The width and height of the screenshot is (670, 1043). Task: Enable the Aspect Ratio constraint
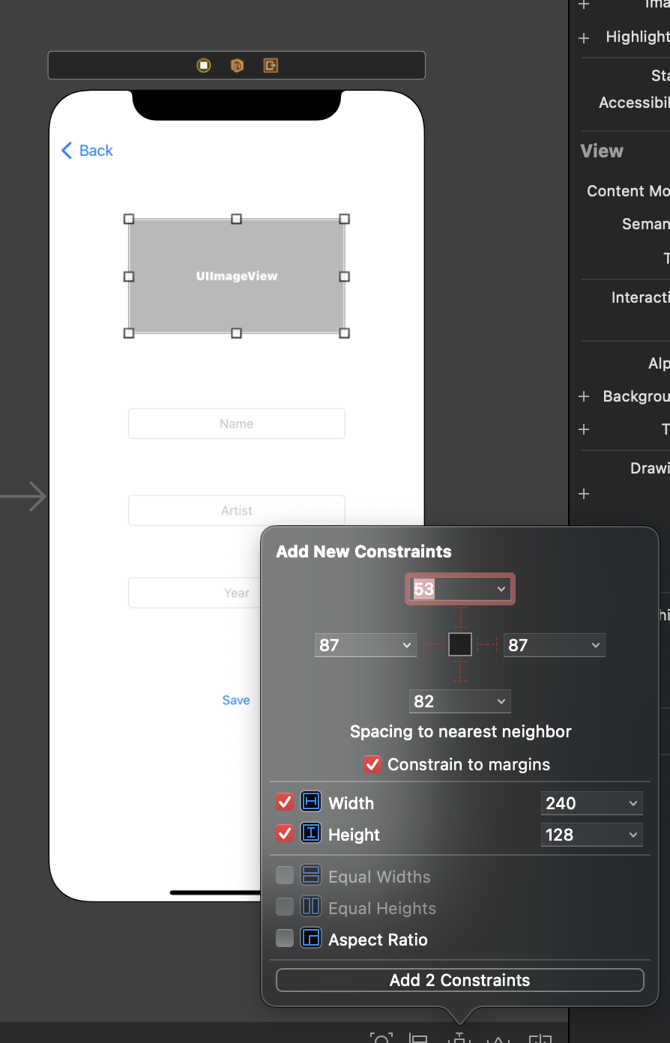coord(285,939)
